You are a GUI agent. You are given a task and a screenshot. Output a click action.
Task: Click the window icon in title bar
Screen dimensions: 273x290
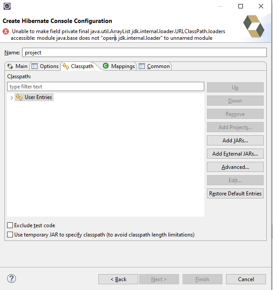7,6
